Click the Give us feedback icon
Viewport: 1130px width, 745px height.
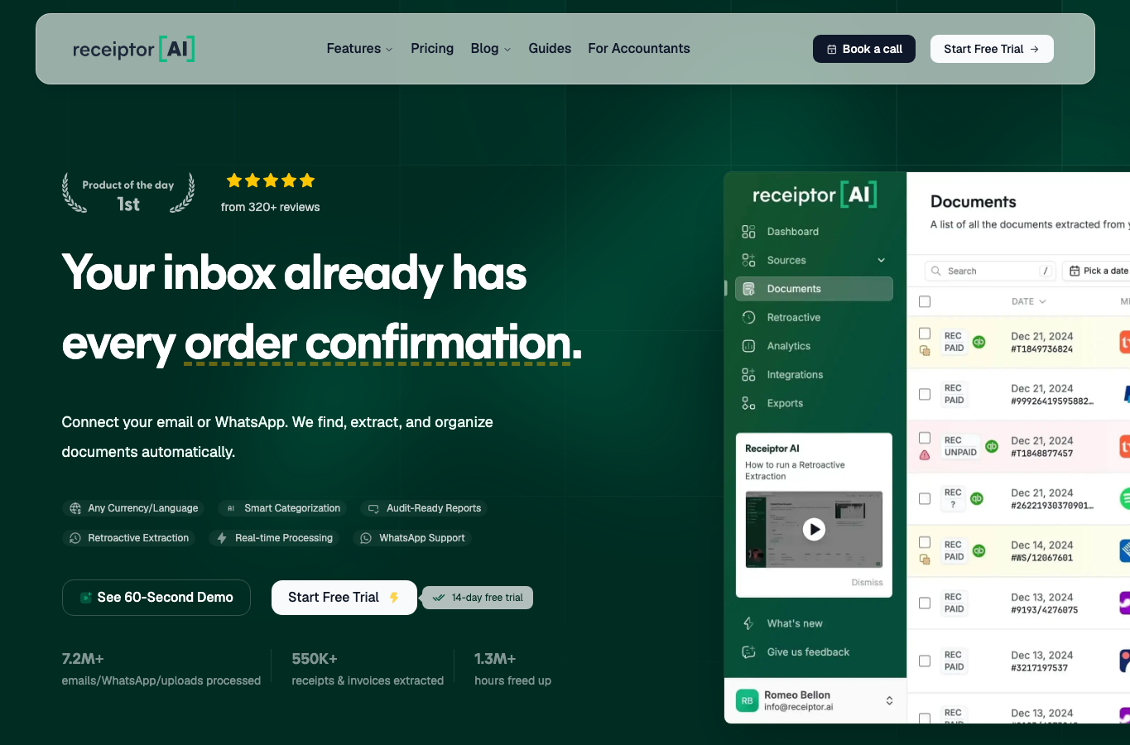coord(748,652)
